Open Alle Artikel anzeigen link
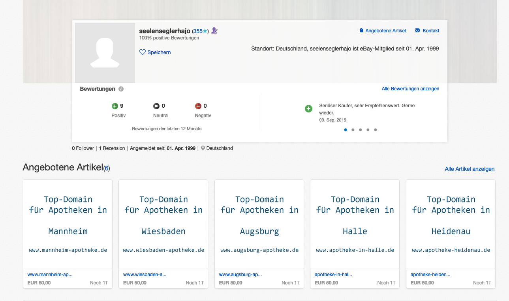The height and width of the screenshot is (301, 509). pos(470,169)
